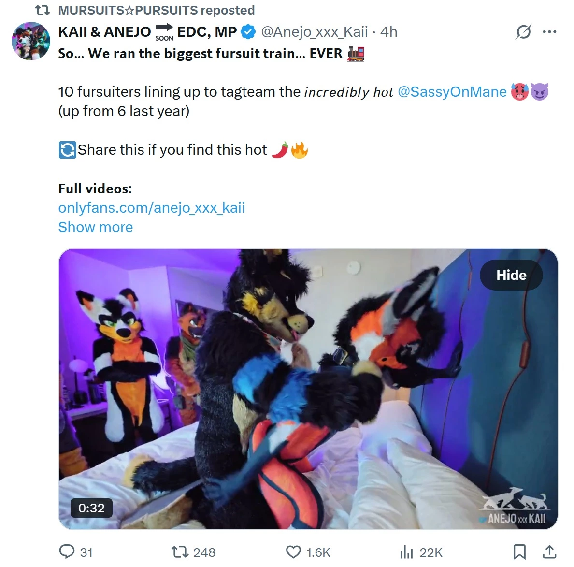This screenshot has height=567, width=574.
Task: Like the post with heart icon
Action: [293, 552]
